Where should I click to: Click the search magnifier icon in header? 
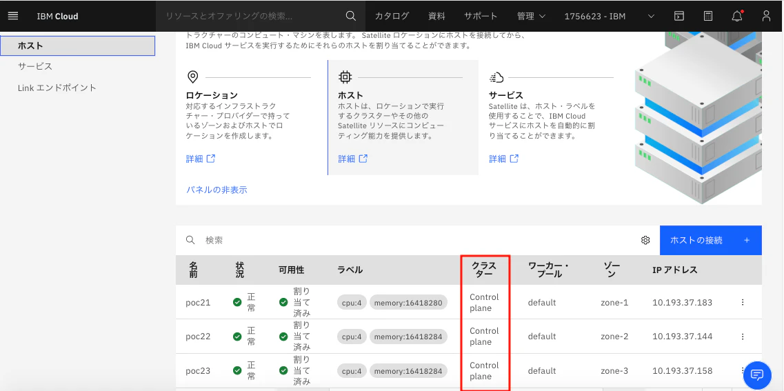tap(351, 16)
